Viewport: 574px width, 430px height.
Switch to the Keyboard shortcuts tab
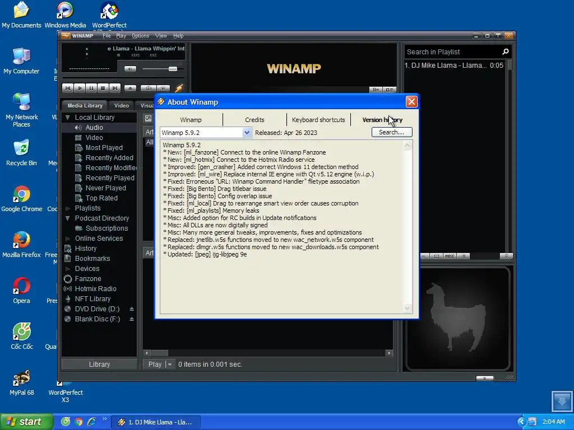click(318, 120)
